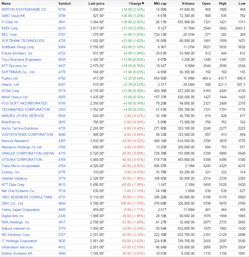Open Digital Arts Inc. link
The image size is (249, 257).
(x=13, y=216)
